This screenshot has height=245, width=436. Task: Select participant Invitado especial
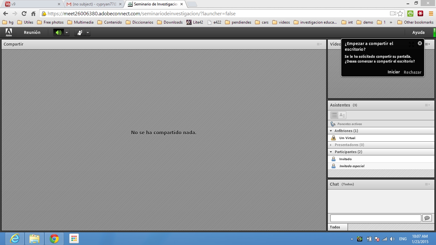(x=381, y=166)
